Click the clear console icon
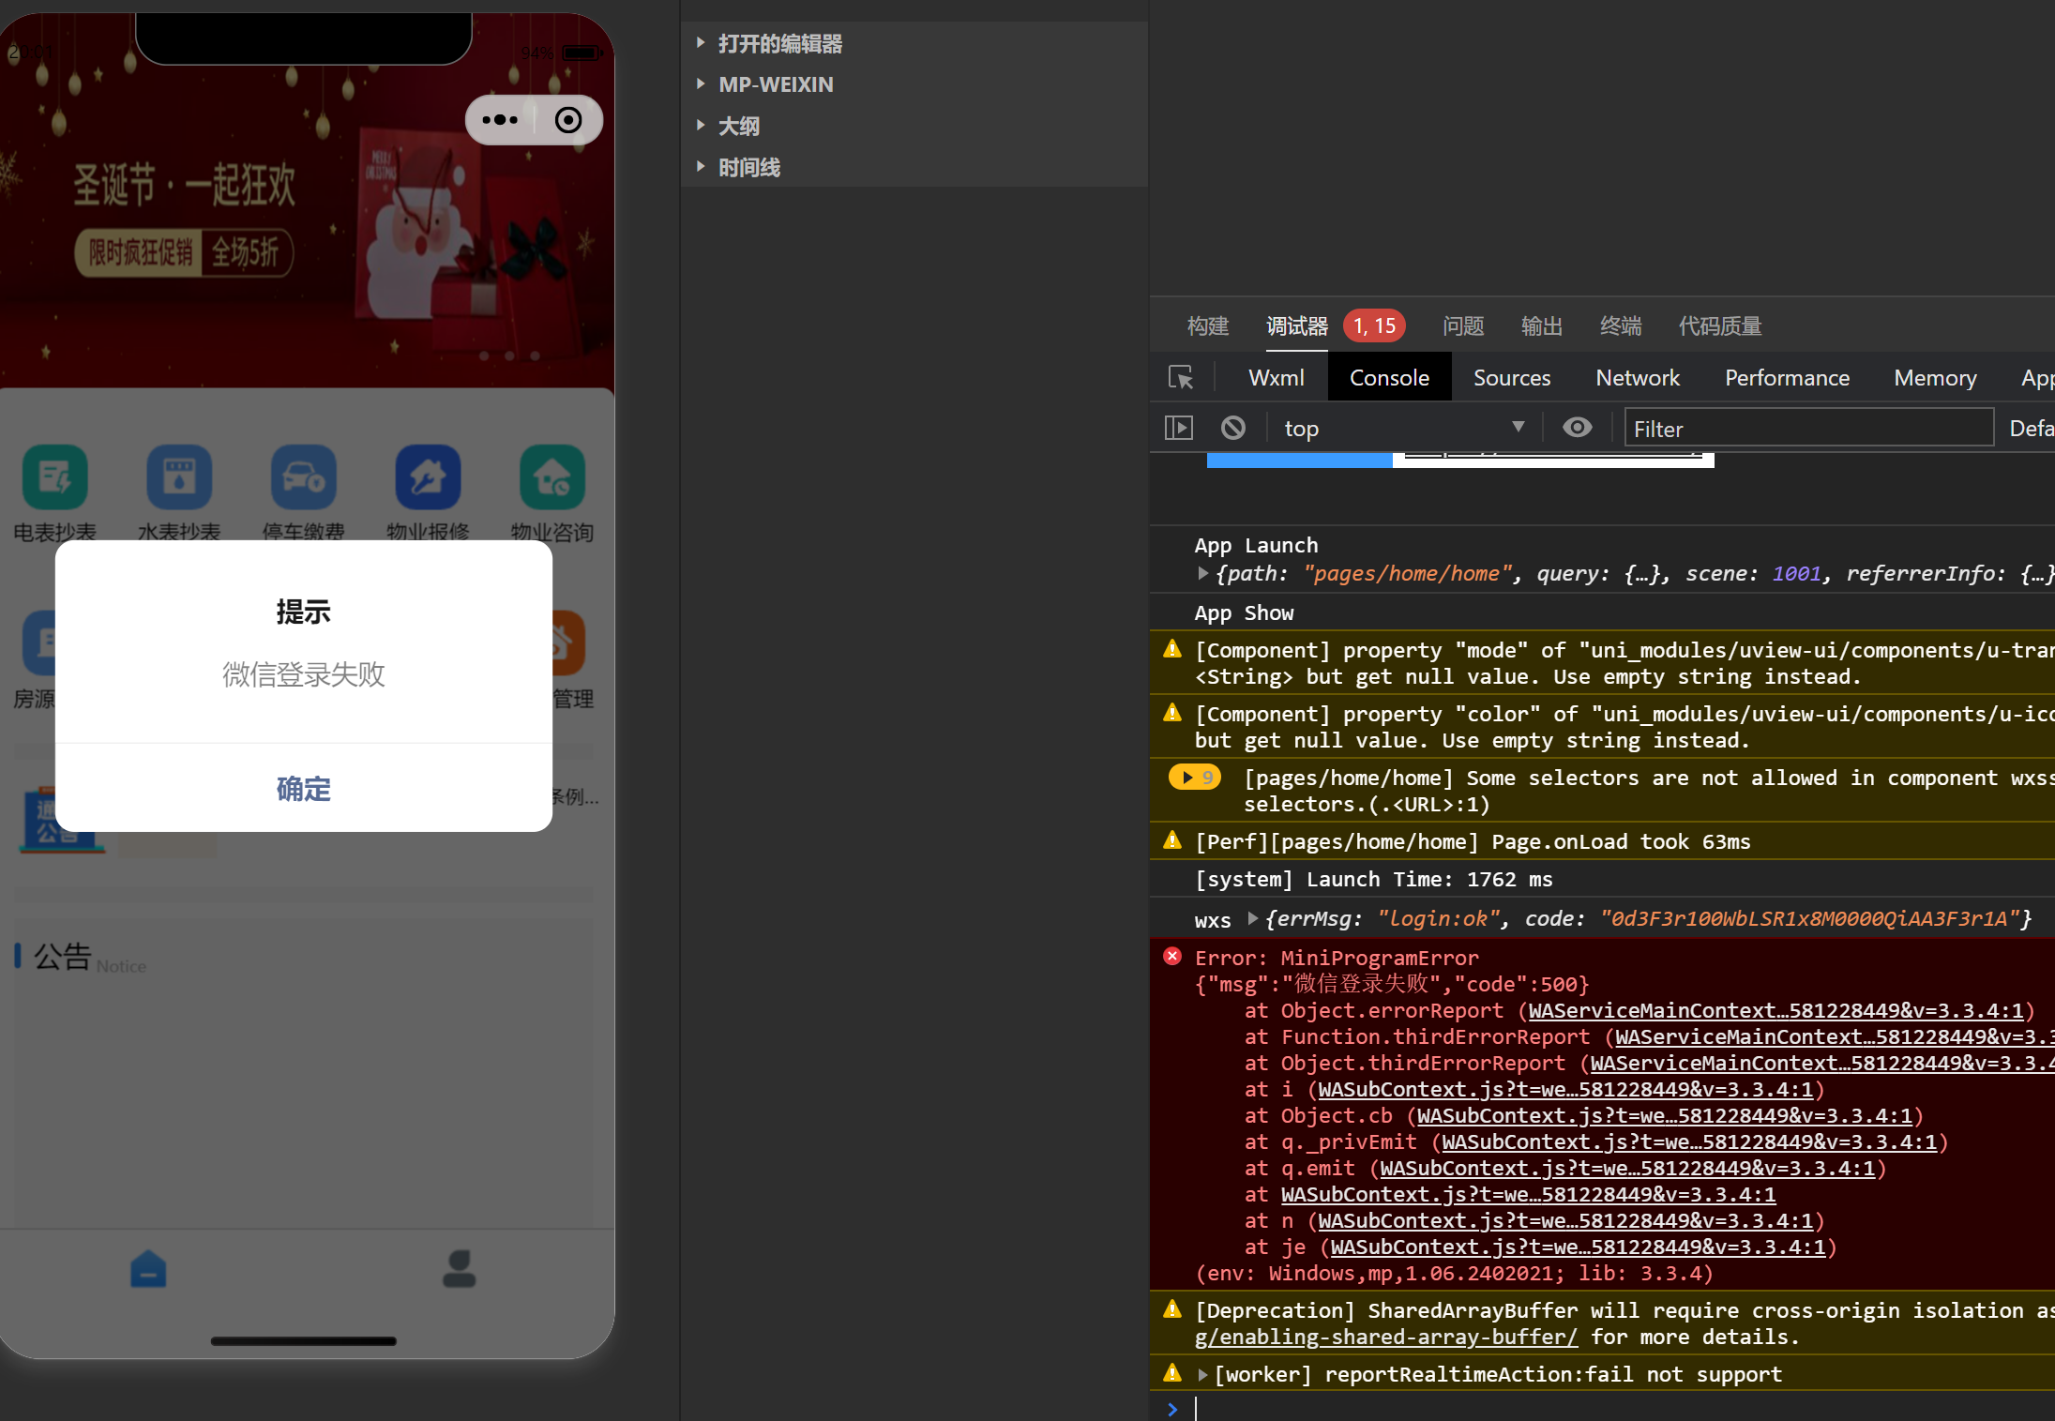2055x1421 pixels. (x=1232, y=429)
